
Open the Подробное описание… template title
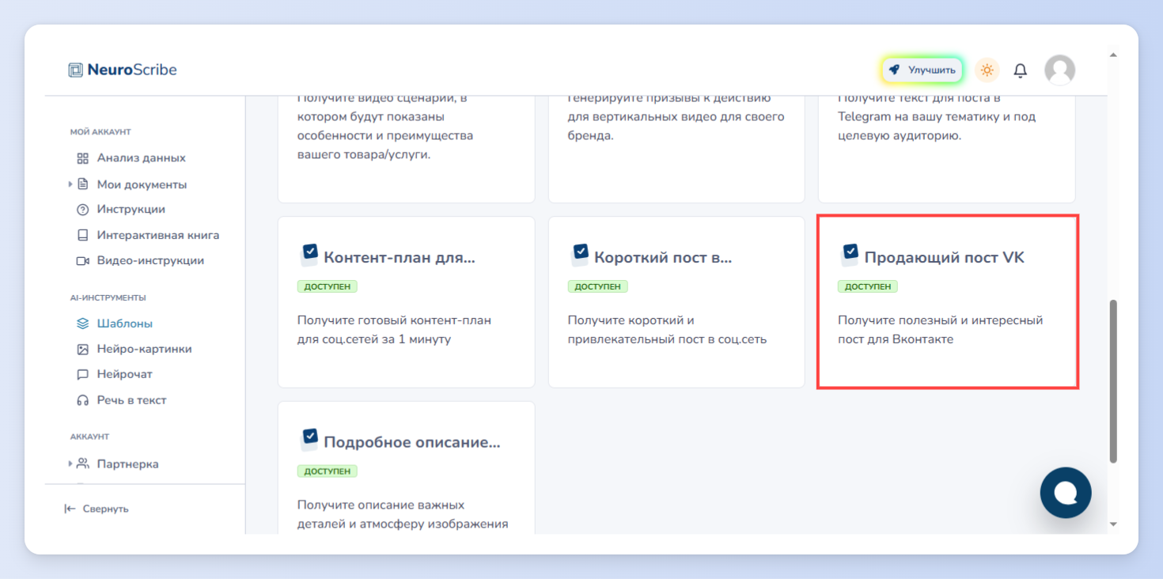(x=412, y=441)
